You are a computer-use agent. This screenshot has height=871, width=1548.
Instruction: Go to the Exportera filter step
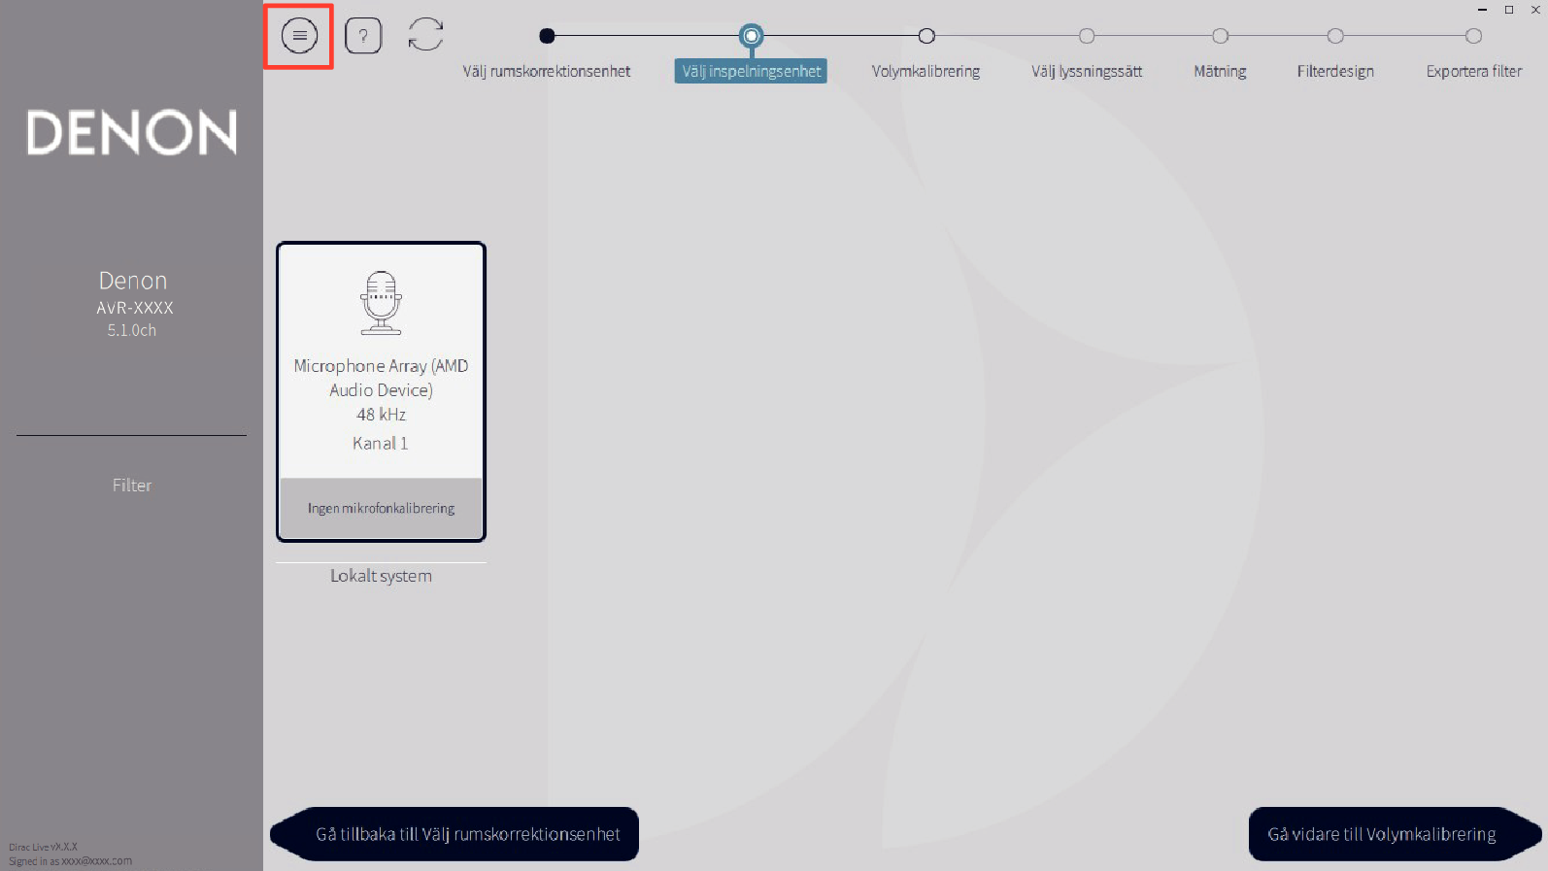click(1473, 71)
